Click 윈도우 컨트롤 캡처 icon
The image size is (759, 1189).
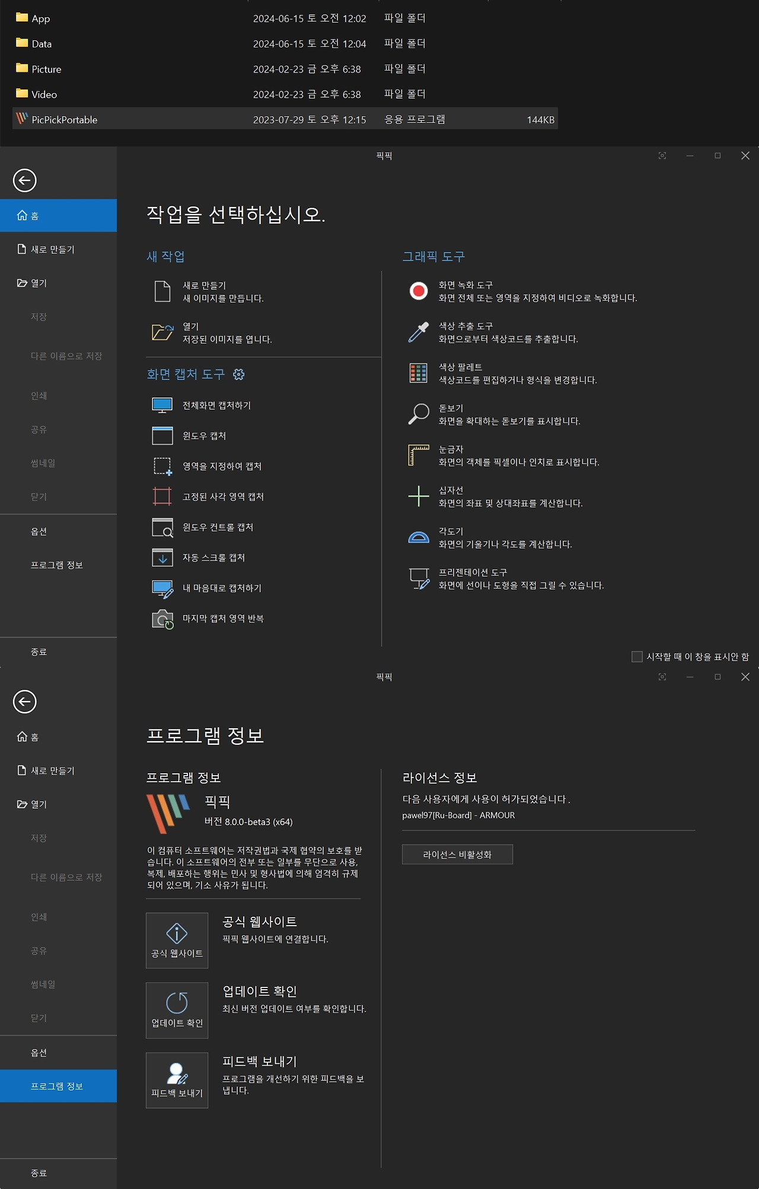[x=162, y=527]
